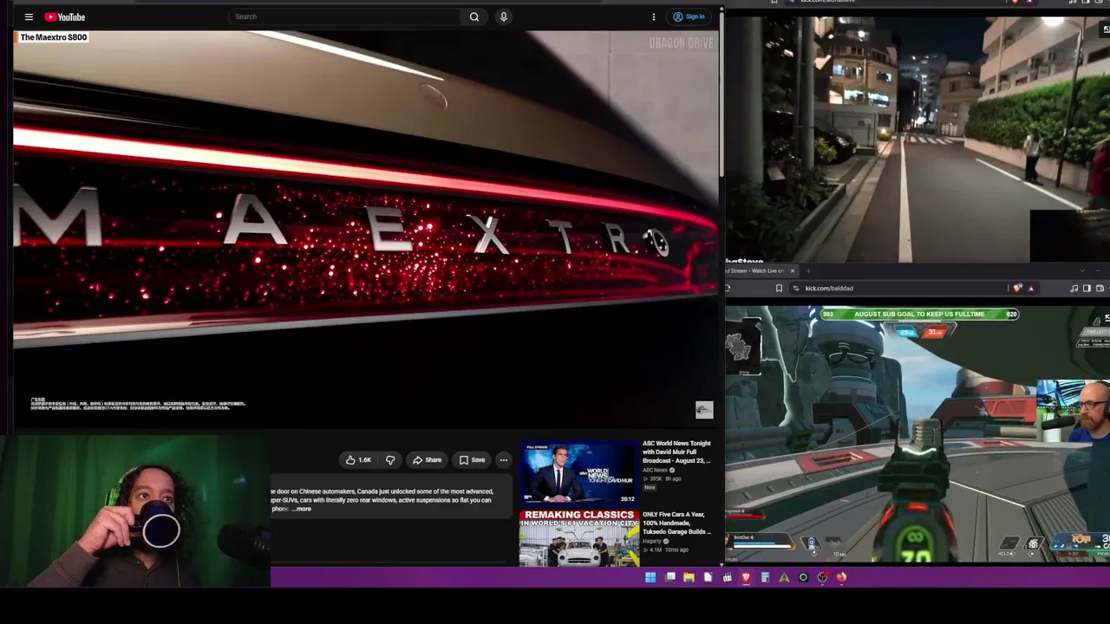
Task: Close the Kick stream browser tab
Action: coord(792,270)
